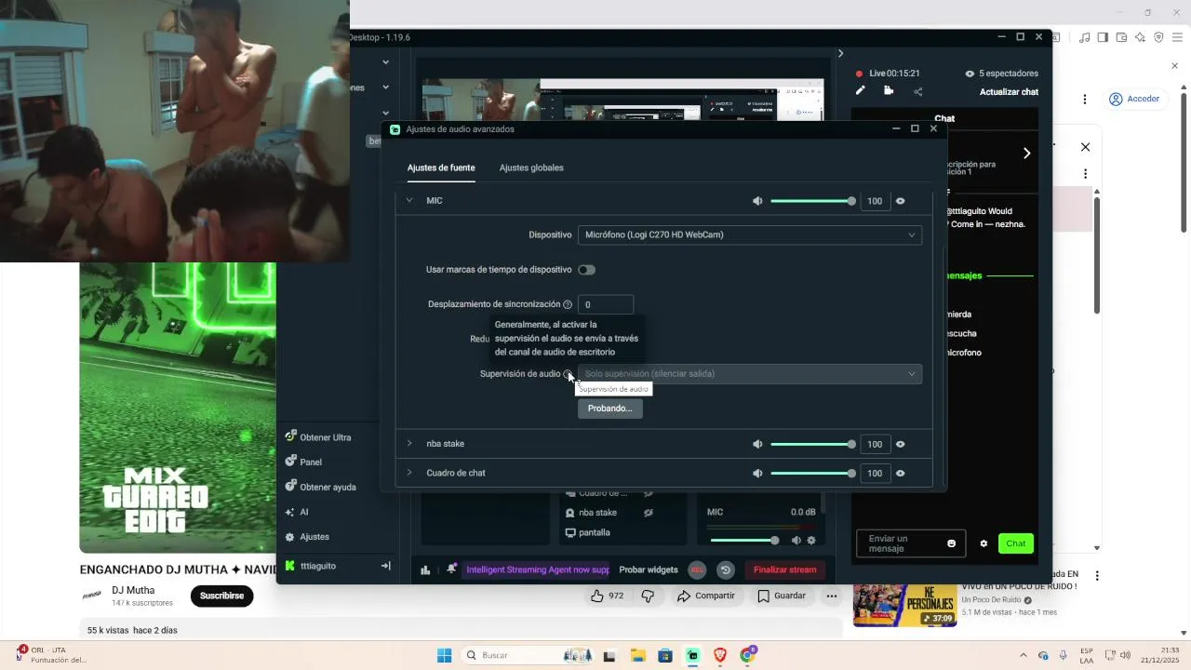Toggle visibility of nba stake in sources list
The image size is (1191, 670).
point(649,513)
